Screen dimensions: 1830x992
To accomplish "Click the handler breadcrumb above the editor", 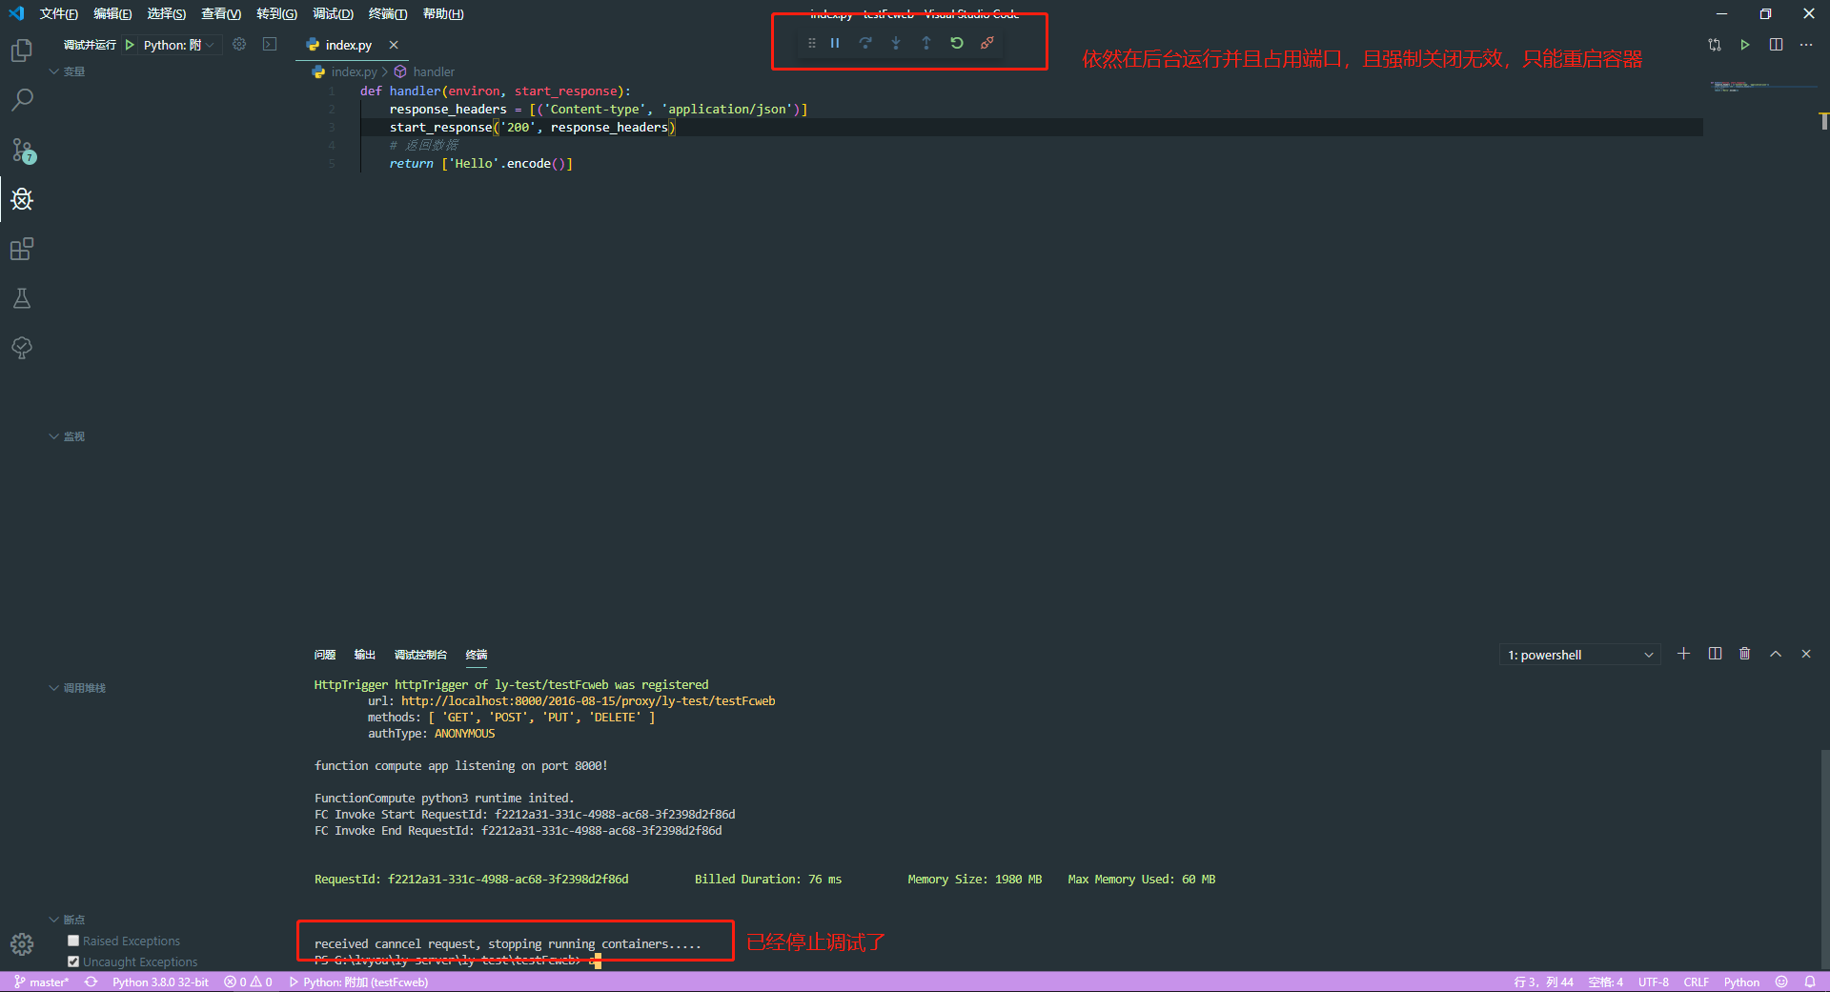I will click(434, 71).
